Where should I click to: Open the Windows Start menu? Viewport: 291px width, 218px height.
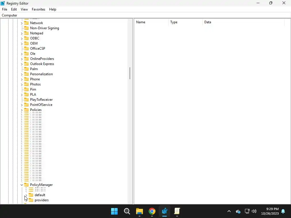click(x=114, y=211)
